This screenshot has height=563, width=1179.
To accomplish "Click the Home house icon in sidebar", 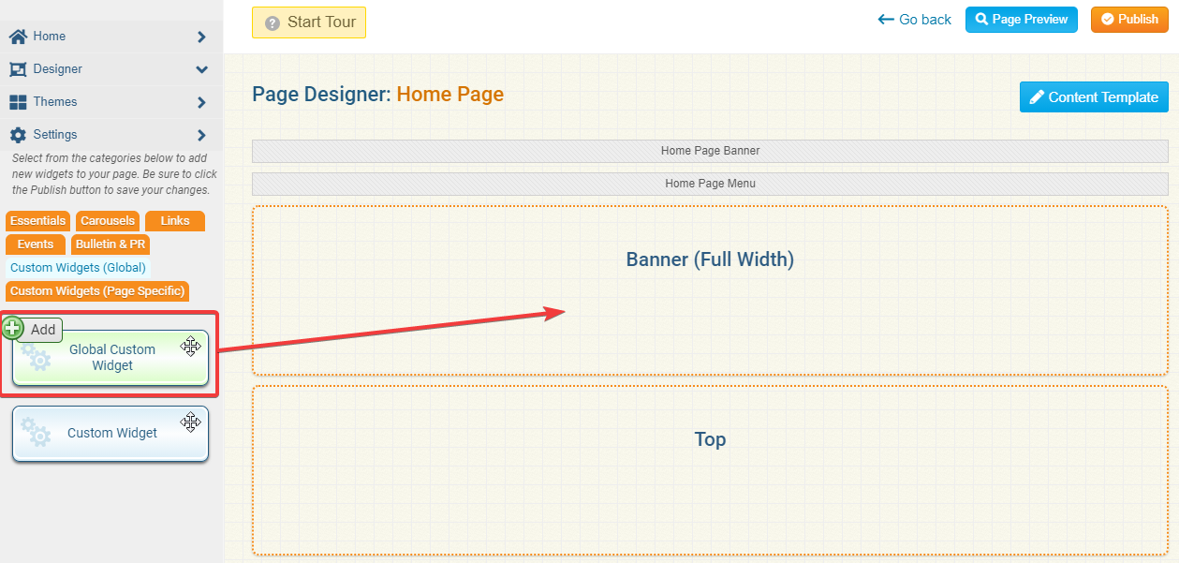I will [18, 37].
